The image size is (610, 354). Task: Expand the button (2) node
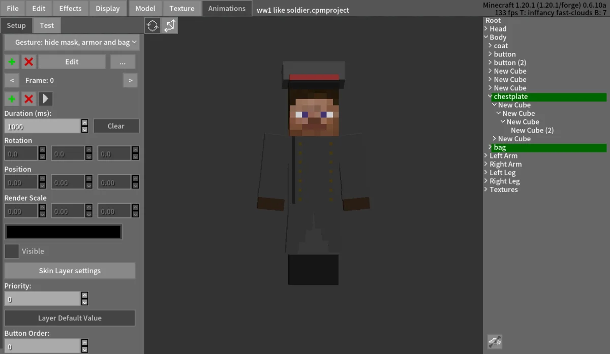(x=491, y=62)
